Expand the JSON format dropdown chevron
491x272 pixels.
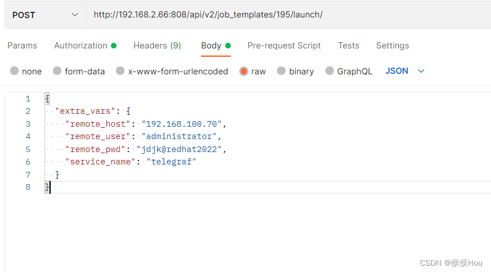click(x=421, y=72)
